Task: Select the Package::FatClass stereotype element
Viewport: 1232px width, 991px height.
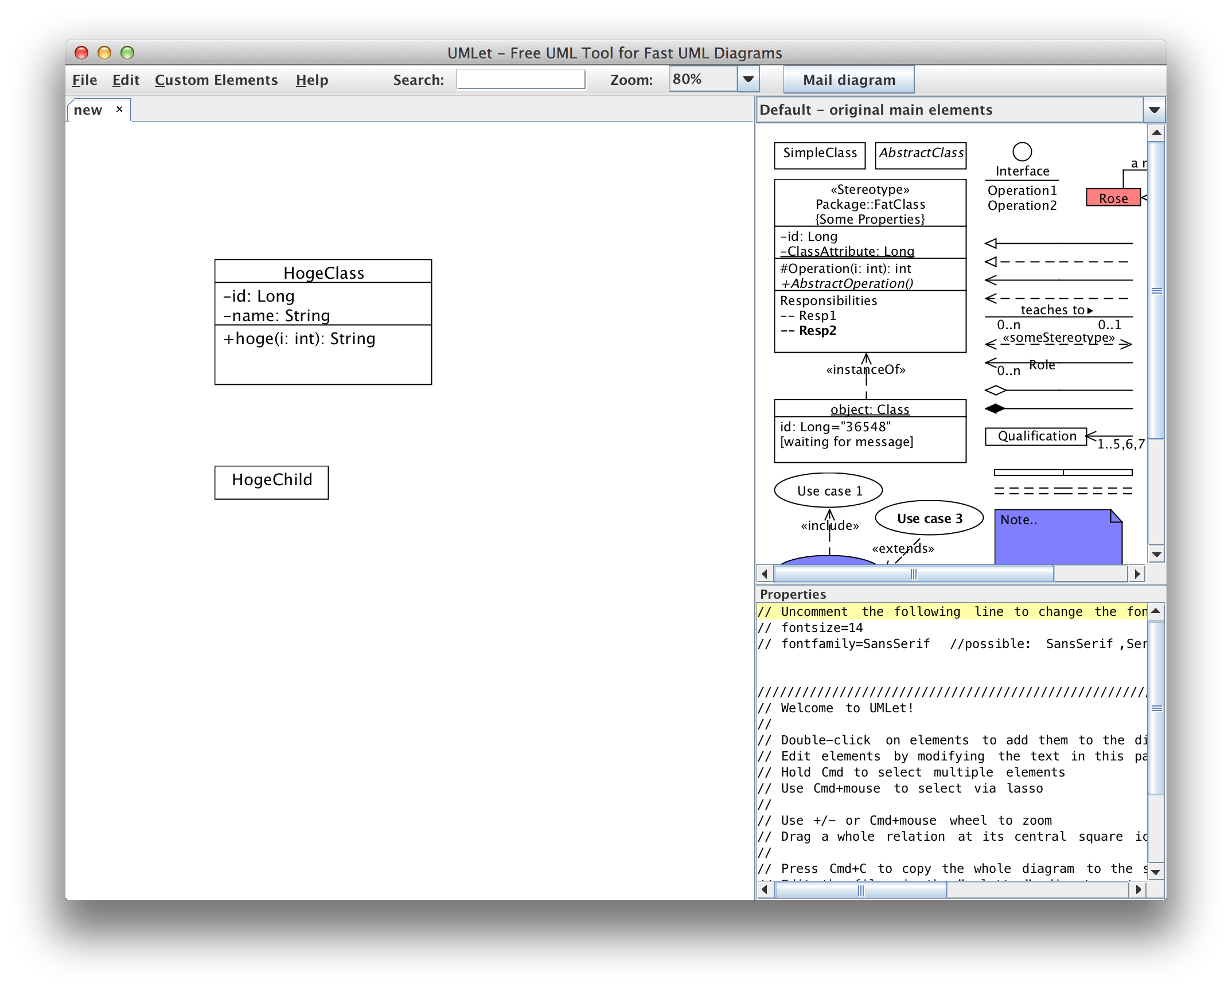Action: tap(870, 266)
